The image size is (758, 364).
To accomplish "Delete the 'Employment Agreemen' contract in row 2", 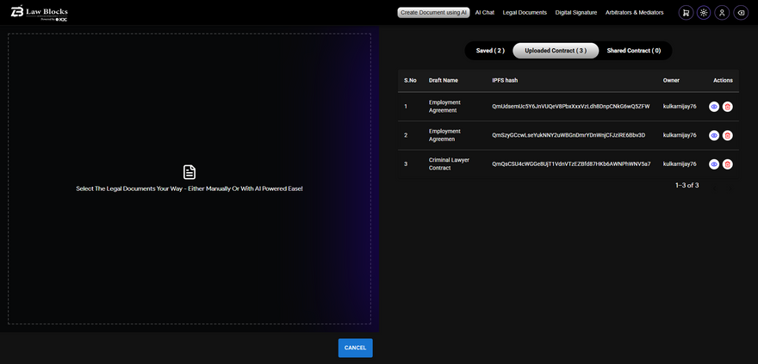I will [x=728, y=136].
